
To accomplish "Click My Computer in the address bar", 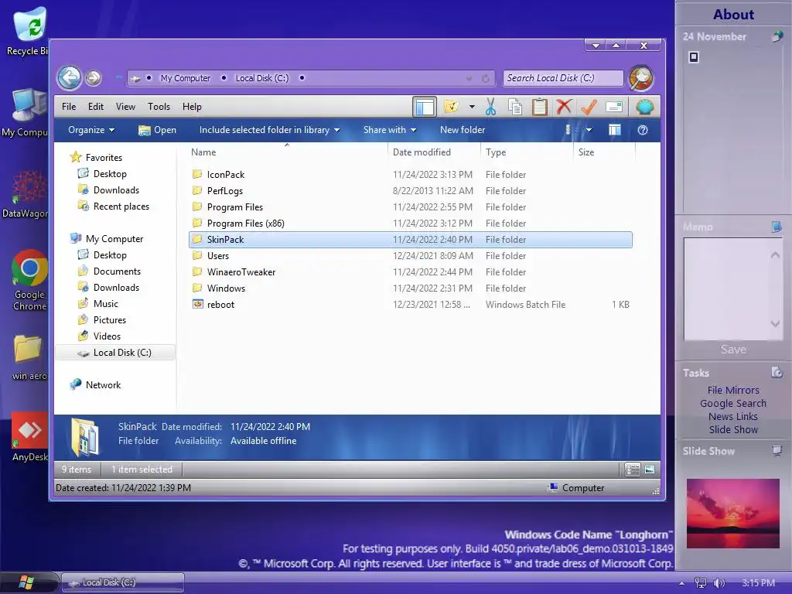I will [x=186, y=78].
